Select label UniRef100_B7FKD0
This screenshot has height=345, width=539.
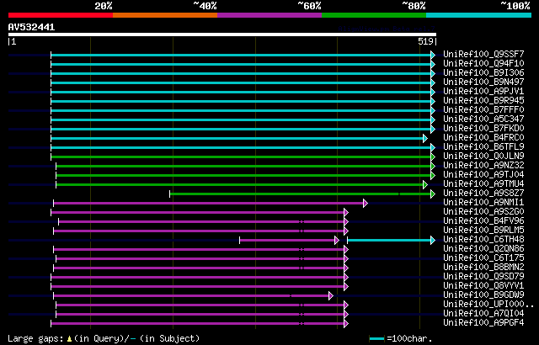[483, 129]
